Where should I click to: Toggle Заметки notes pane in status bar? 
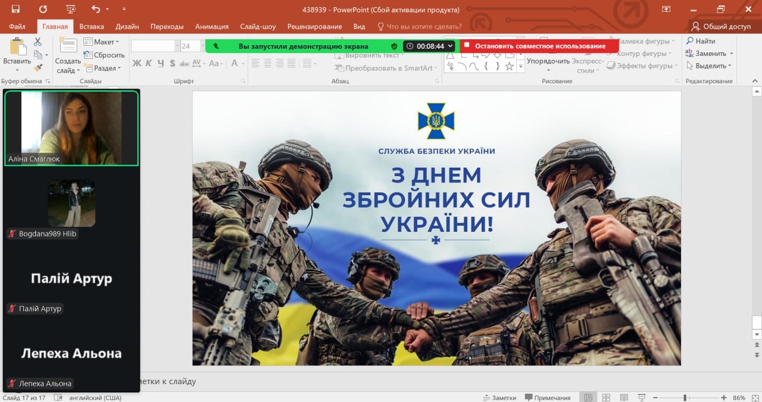coord(500,397)
